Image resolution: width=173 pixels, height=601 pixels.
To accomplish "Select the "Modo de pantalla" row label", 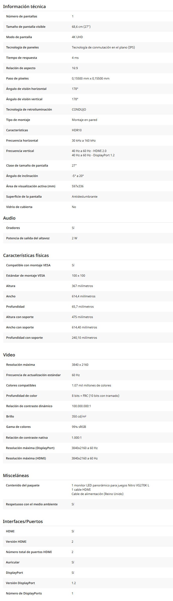I will 19,37.
